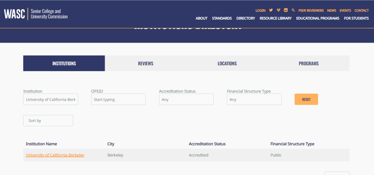This screenshot has width=374, height=175.
Task: Open the Vimeo icon in header
Action: pos(279,10)
